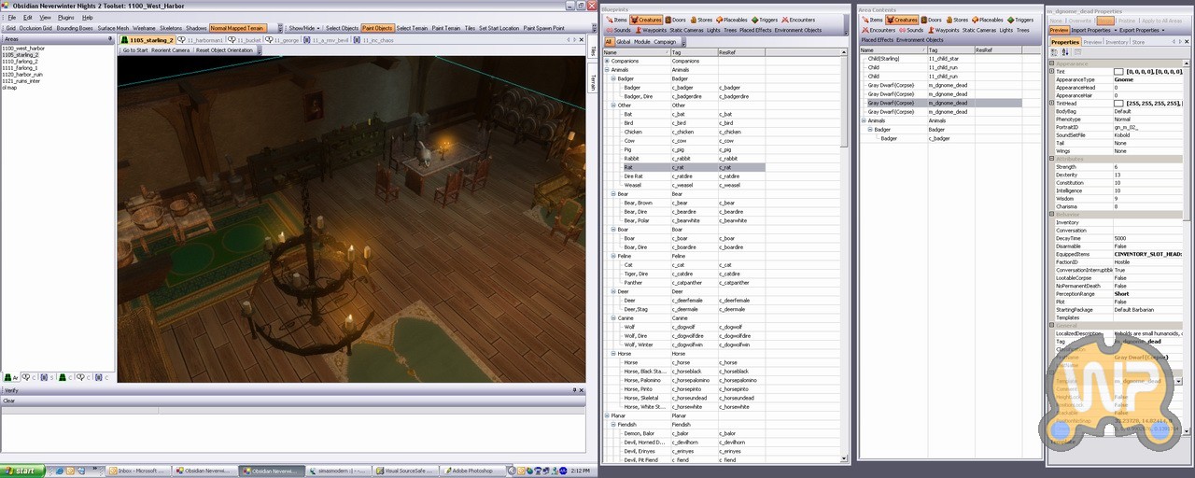Disable Normal Mapped Terrain
The height and width of the screenshot is (478, 1195).
coord(237,28)
